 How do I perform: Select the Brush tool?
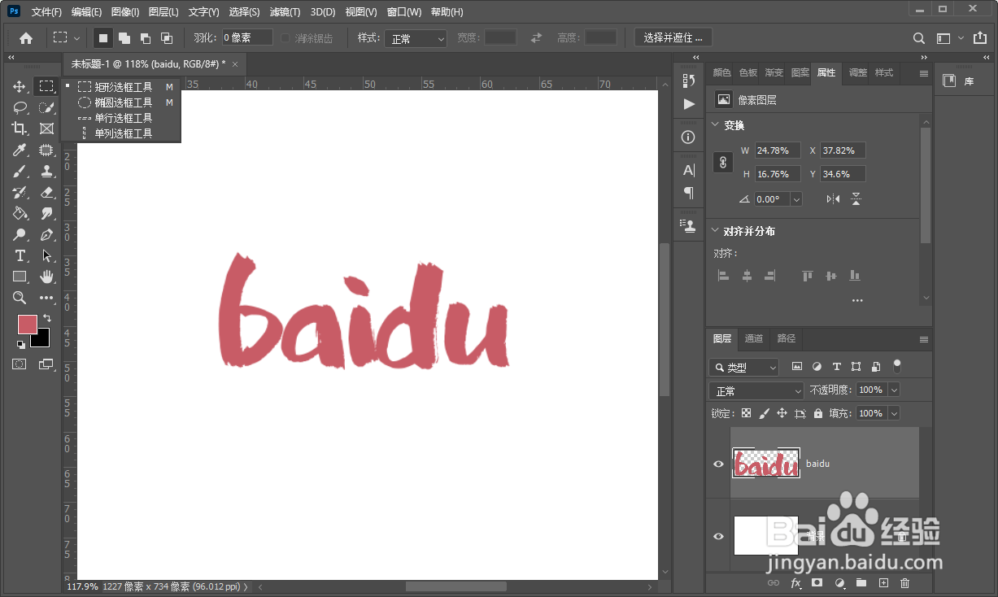(x=20, y=171)
